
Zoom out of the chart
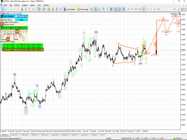tap(107, 9)
